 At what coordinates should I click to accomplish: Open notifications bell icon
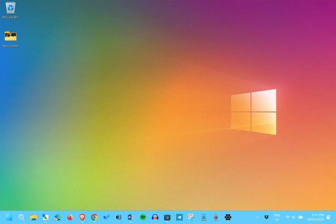pos(328,217)
